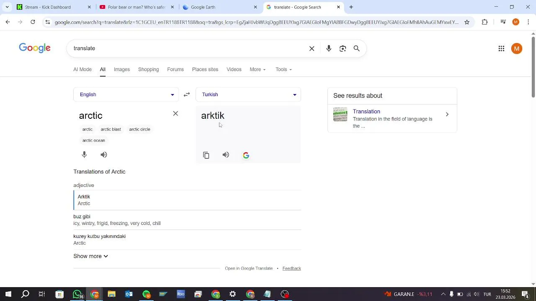536x301 pixels.
Task: Open Chrome profile avatar in toolbar
Action: point(516,22)
